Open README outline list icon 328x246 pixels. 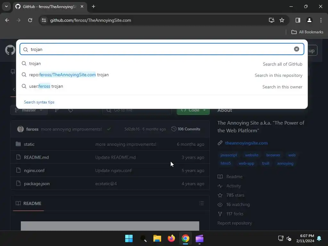(201, 203)
